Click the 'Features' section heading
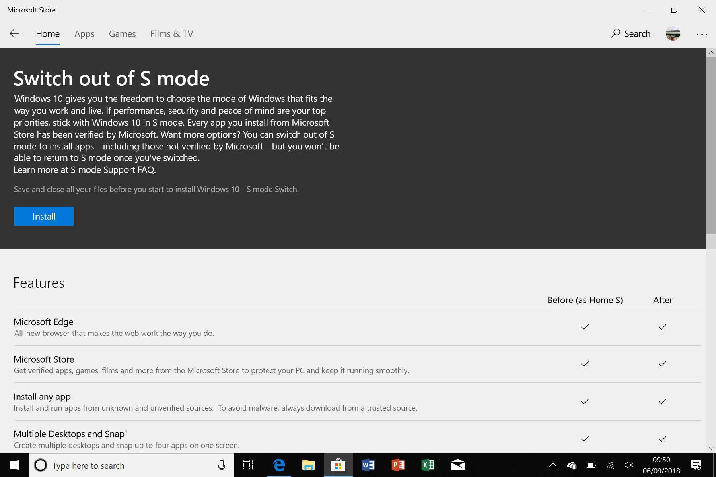716x477 pixels. coord(39,283)
